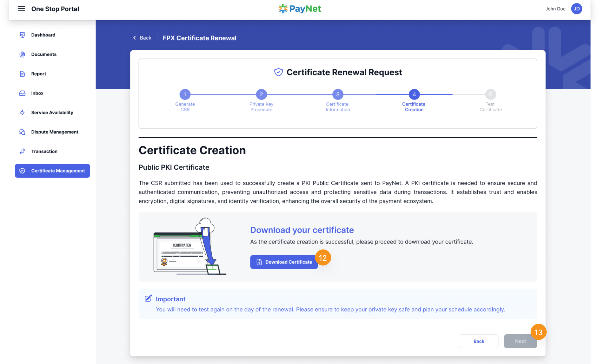Click the Transaction sidebar icon

(x=22, y=151)
